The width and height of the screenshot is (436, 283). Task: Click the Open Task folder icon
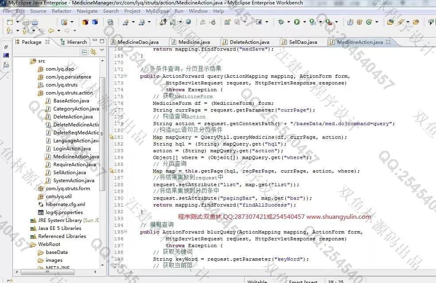[x=416, y=22]
